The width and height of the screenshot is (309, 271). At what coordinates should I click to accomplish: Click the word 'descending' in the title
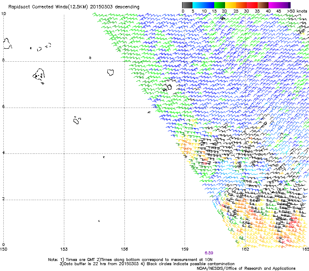(x=127, y=7)
